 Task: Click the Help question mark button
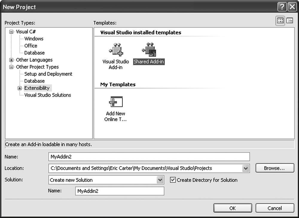coord(282,7)
